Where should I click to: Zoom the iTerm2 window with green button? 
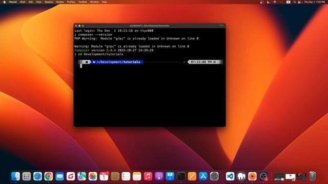(x=83, y=26)
